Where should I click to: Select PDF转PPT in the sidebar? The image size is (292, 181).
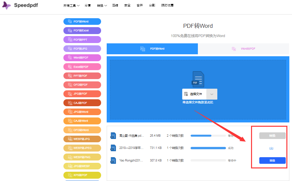tap(82, 40)
